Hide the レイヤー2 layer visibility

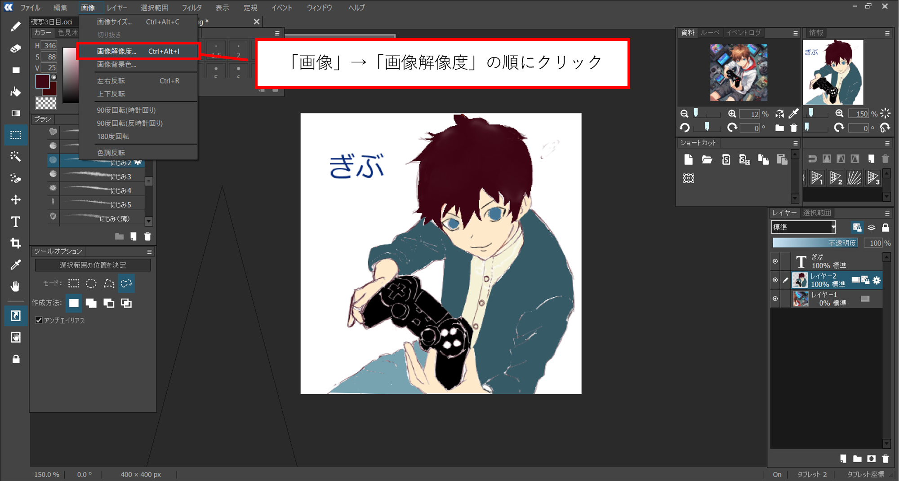775,280
